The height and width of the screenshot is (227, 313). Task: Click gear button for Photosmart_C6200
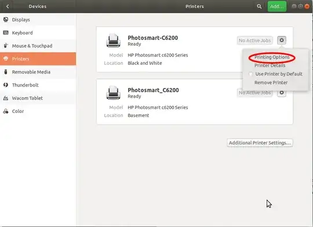point(282,93)
